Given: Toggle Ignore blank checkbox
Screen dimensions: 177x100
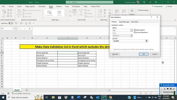Looking at the screenshot, I should 135,30.
